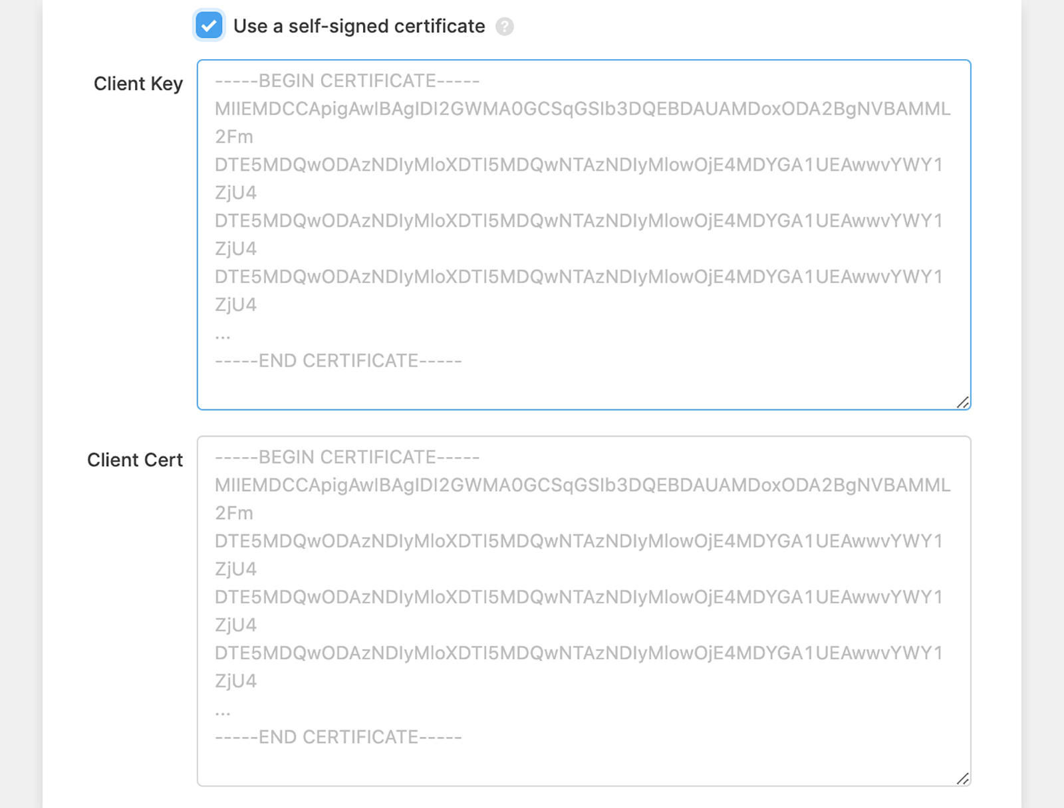Viewport: 1064px width, 808px height.
Task: Click END CERTIFICATE line in Client Key
Action: [338, 361]
